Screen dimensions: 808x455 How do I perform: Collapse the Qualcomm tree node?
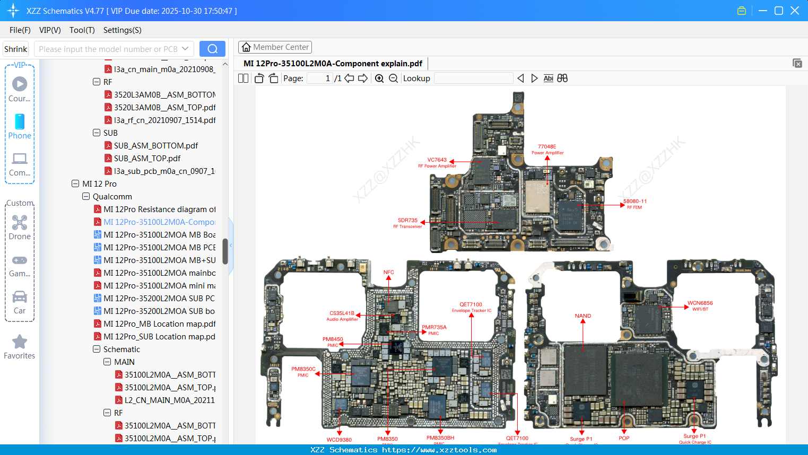coord(85,196)
